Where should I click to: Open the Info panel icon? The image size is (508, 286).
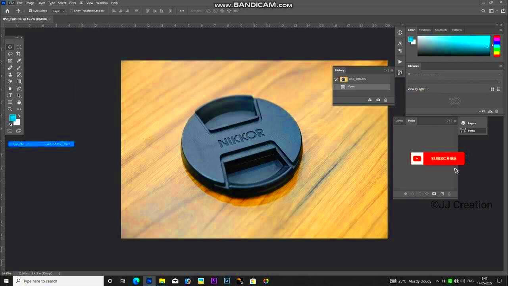(x=400, y=33)
